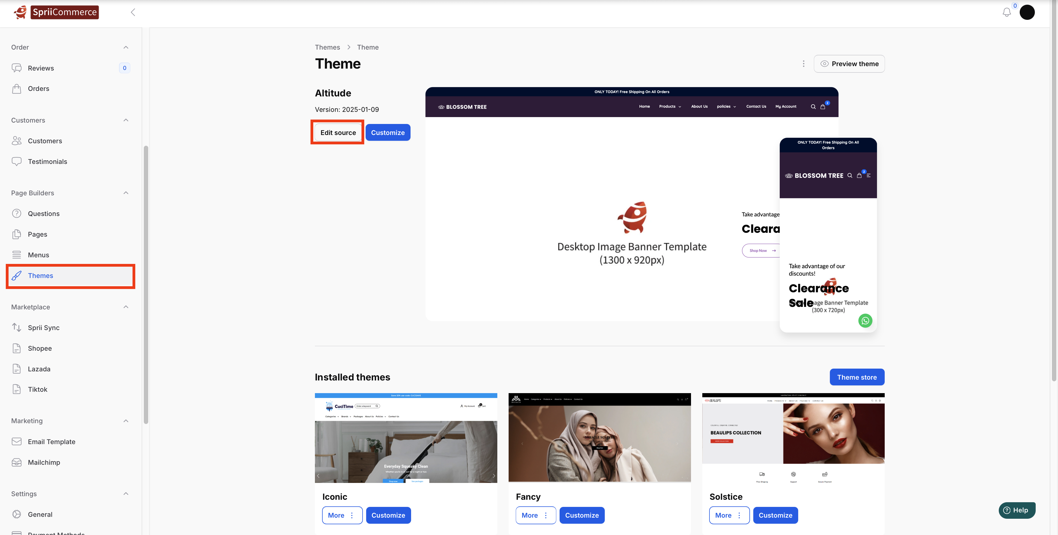Collapse the Marketplace section chevron
This screenshot has width=1058, height=535.
126,307
